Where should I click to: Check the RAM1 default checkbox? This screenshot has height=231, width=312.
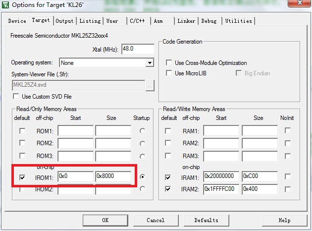168,131
